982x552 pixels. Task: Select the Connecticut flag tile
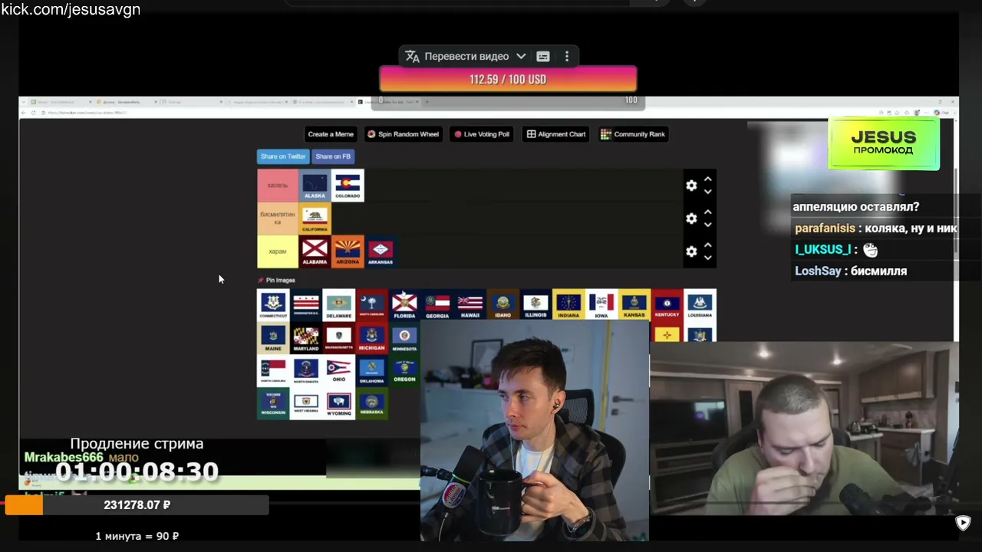click(x=273, y=305)
